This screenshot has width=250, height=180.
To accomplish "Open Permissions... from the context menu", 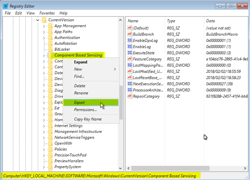I will (91, 110).
